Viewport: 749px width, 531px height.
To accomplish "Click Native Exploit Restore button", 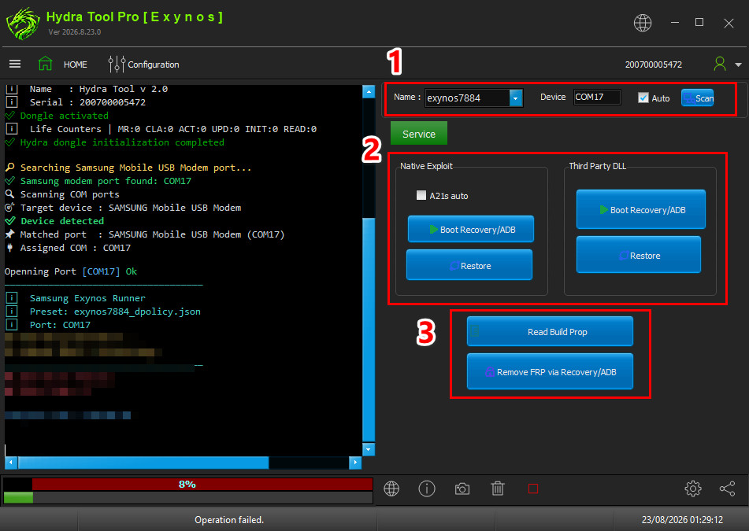I will pyautogui.click(x=469, y=265).
